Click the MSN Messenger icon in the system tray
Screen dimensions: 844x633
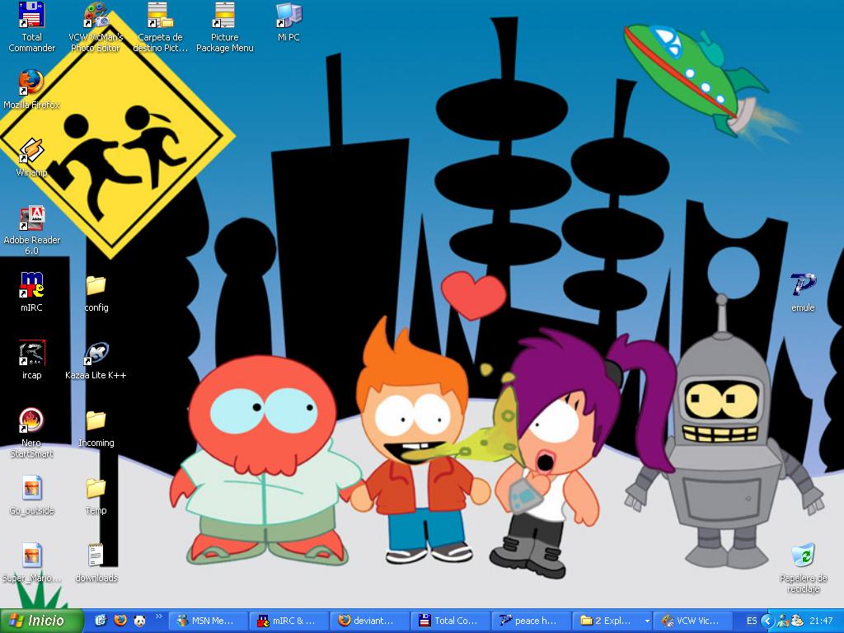pyautogui.click(x=781, y=621)
